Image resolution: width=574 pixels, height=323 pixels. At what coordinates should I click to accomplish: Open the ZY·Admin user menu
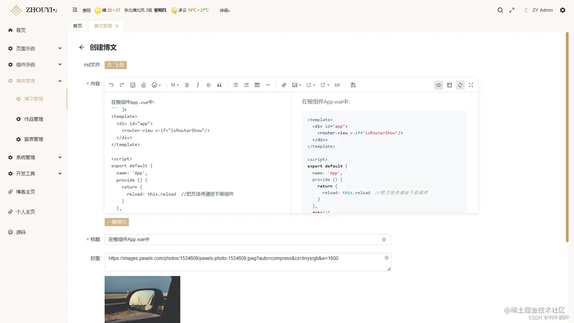pos(538,10)
